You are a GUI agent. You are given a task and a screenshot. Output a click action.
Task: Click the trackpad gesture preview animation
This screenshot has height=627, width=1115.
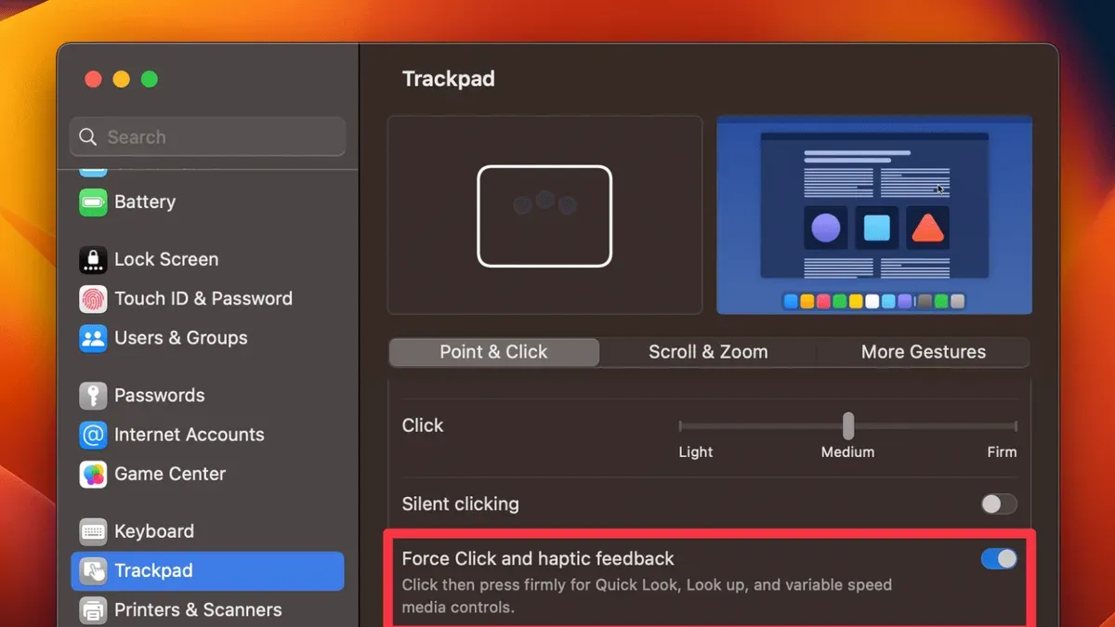pyautogui.click(x=544, y=215)
